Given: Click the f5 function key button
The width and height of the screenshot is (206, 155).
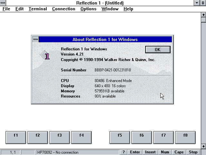Looking at the screenshot, I should pyautogui.click(x=120, y=137).
